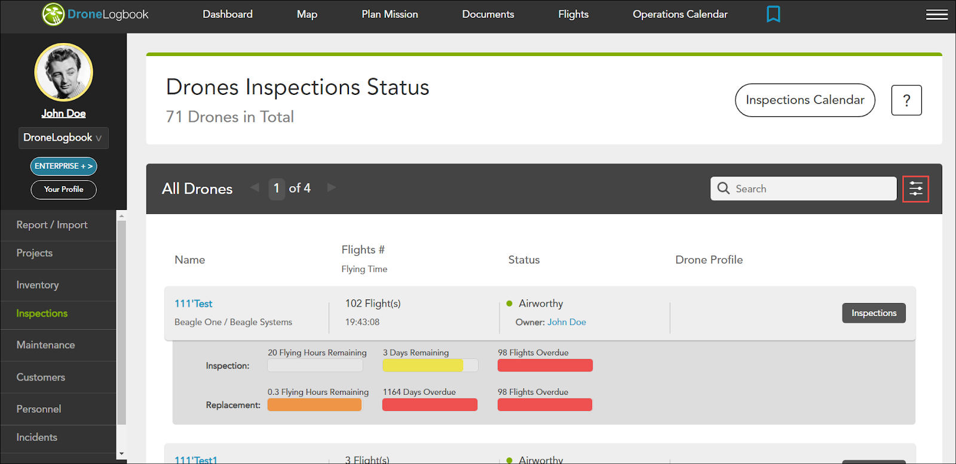This screenshot has width=956, height=464.
Task: Open the 111'Test1 drone link
Action: (x=196, y=459)
